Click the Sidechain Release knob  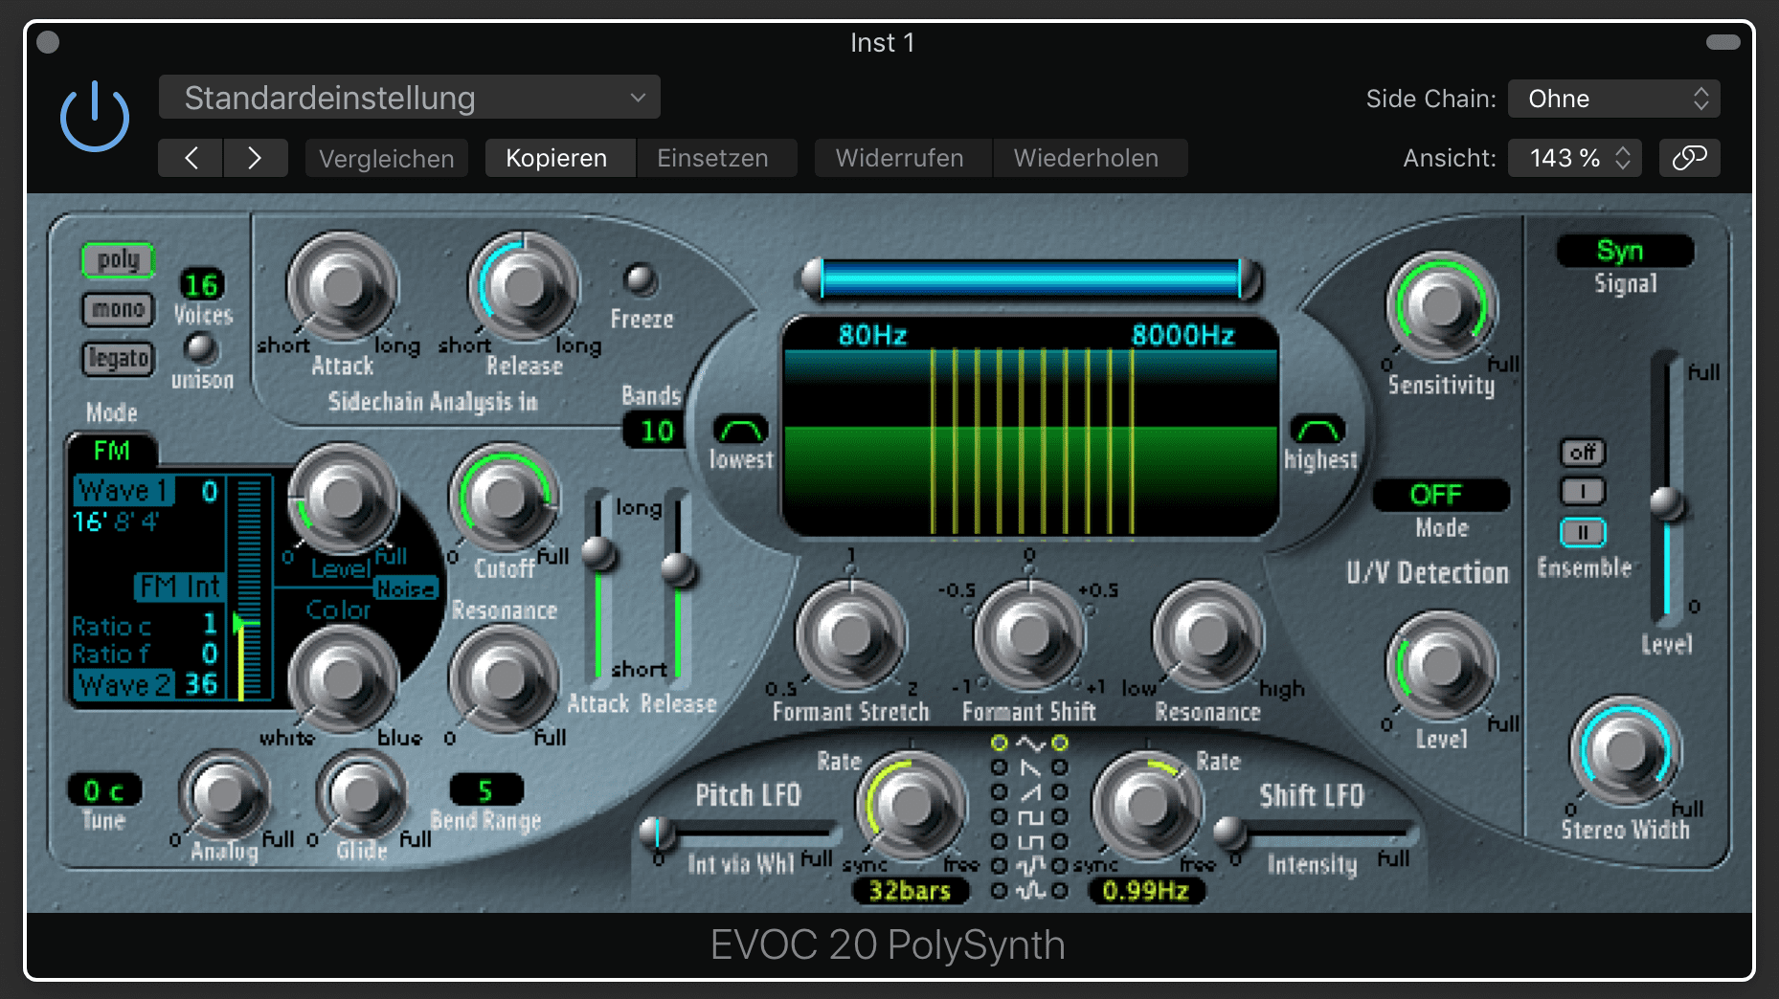point(523,286)
